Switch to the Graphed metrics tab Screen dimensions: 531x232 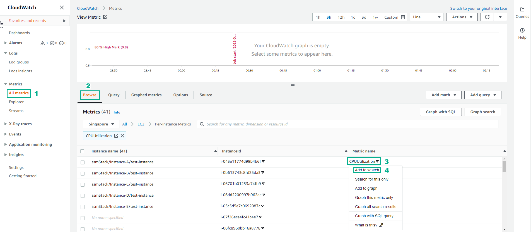146,95
